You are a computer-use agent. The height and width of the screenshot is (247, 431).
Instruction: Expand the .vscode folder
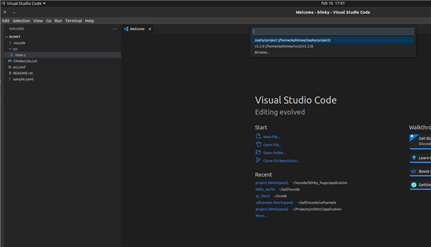pos(10,43)
